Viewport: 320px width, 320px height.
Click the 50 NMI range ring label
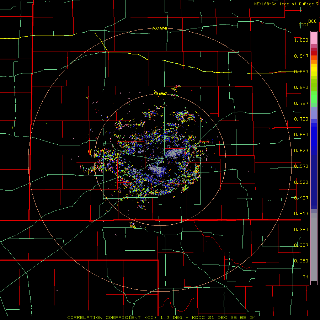pos(160,94)
